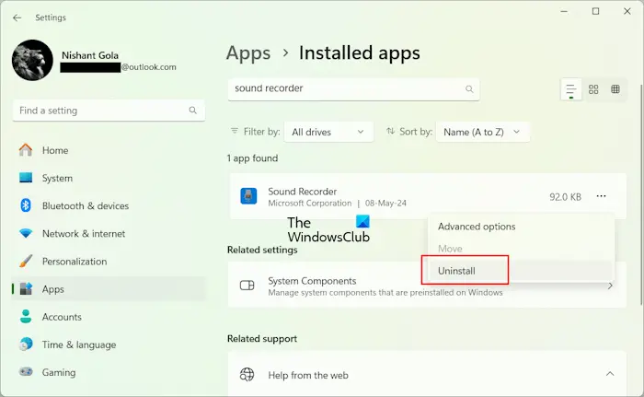Click the Time & language globe icon
The image size is (644, 397).
pyautogui.click(x=26, y=344)
